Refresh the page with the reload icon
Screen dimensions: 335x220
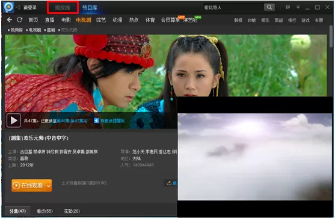(20, 20)
